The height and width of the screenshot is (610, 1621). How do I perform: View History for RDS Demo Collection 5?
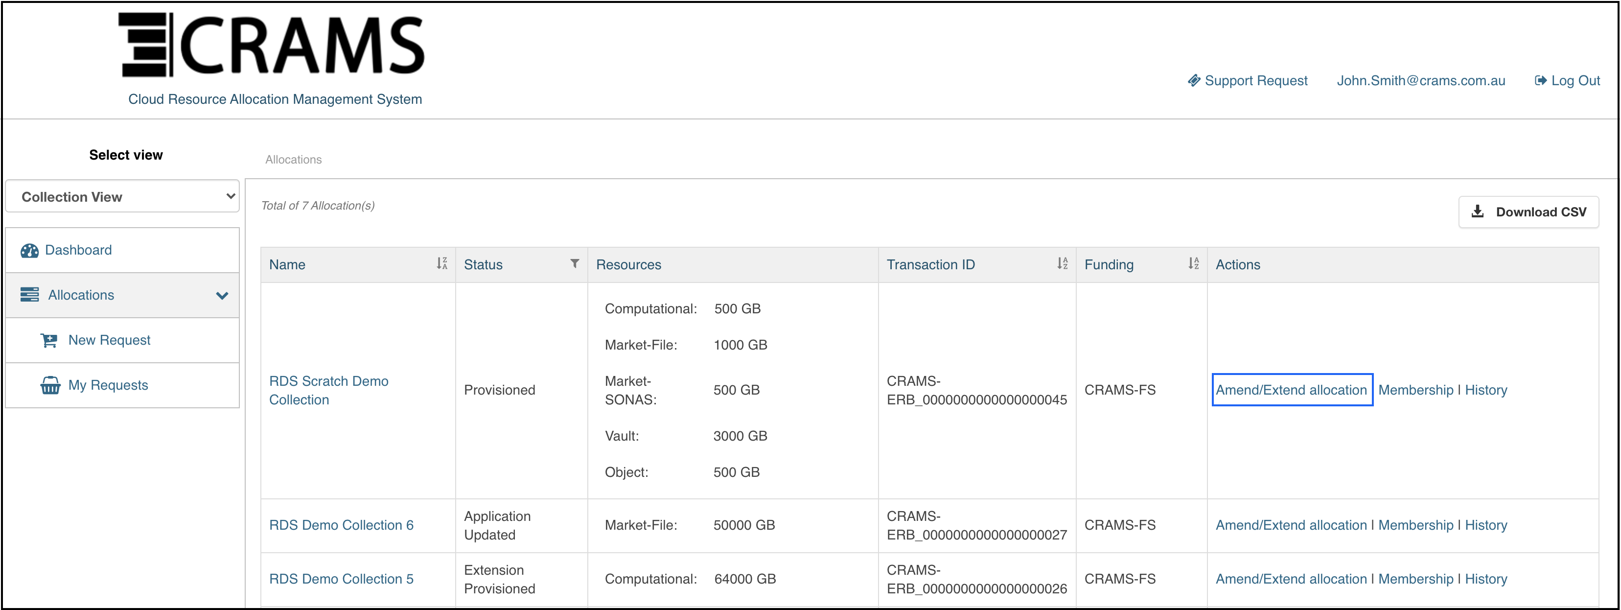[x=1486, y=579]
